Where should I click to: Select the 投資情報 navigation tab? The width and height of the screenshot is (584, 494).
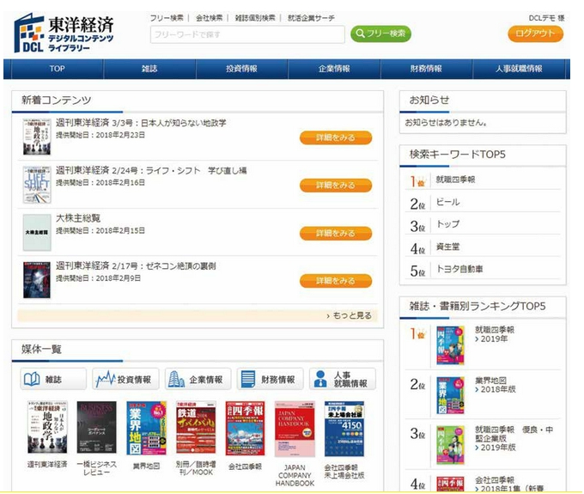coord(241,69)
